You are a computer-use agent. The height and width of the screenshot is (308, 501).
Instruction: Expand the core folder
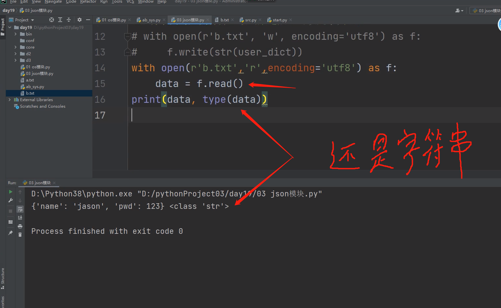[x=15, y=47]
